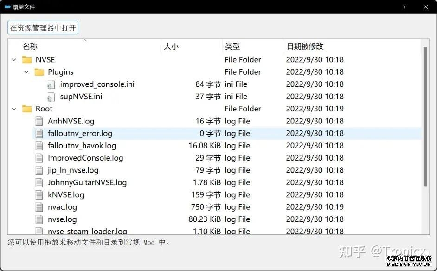Sort by 日期被修改 column header

[305, 46]
